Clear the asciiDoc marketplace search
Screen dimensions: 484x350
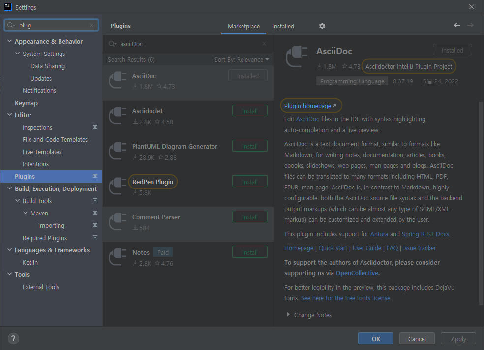pos(264,44)
